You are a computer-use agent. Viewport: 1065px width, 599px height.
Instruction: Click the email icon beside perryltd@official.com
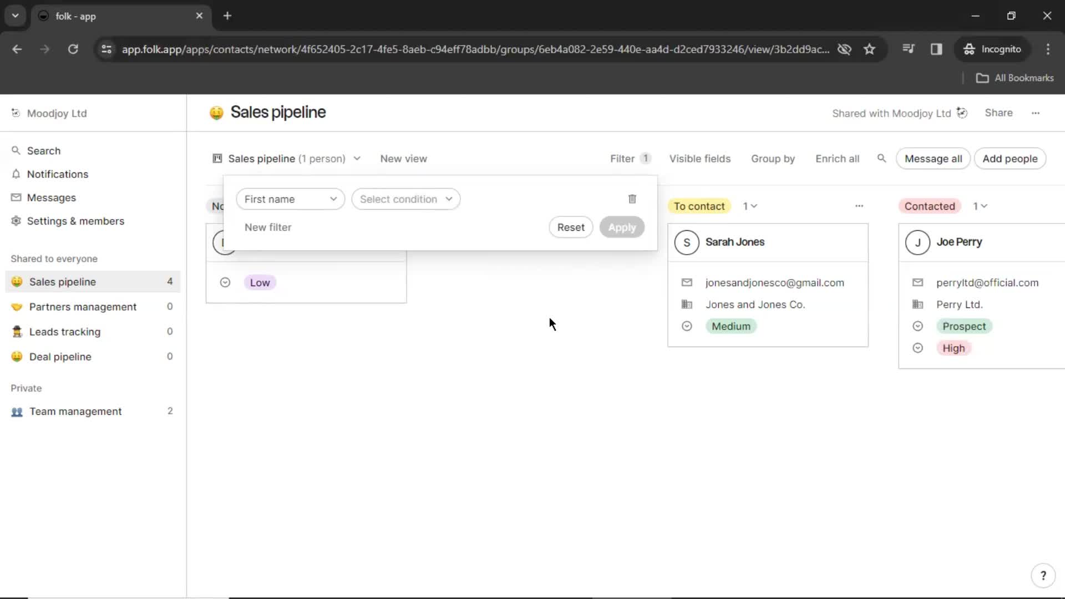917,283
